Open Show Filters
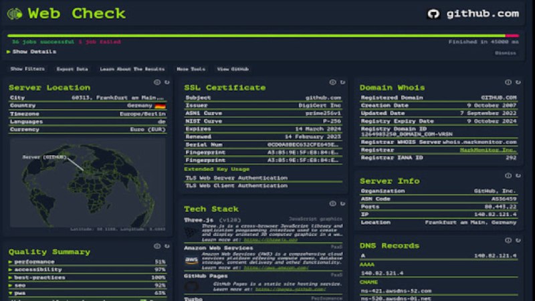This screenshot has height=301, width=535. pyautogui.click(x=27, y=69)
